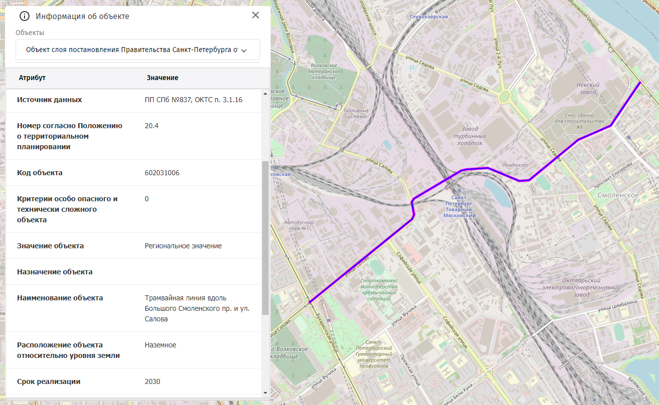Viewport: 659px width, 405px height.
Task: Click the object code value 602031006
Action: click(162, 173)
